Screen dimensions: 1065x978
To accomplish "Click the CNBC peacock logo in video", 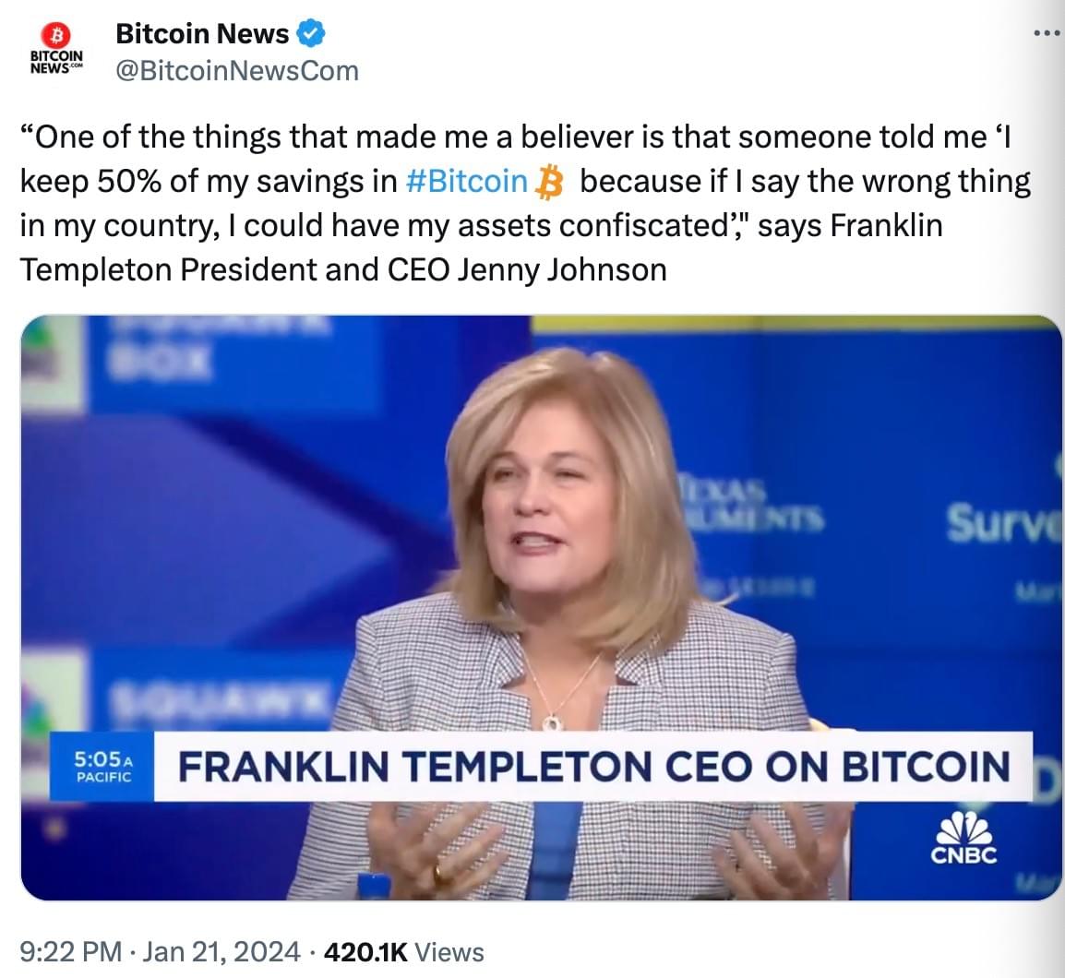I will click(963, 838).
